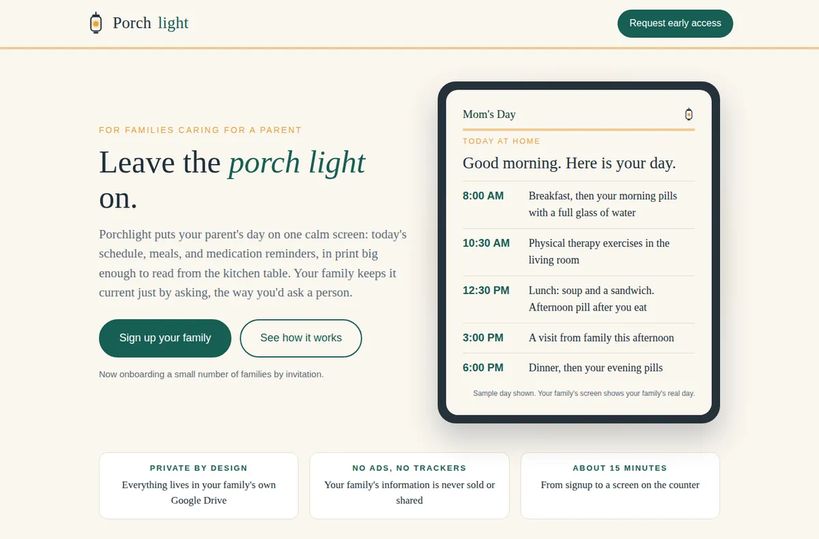Click 'Physical therapy exercises' schedule text
819x539 pixels.
tap(599, 251)
